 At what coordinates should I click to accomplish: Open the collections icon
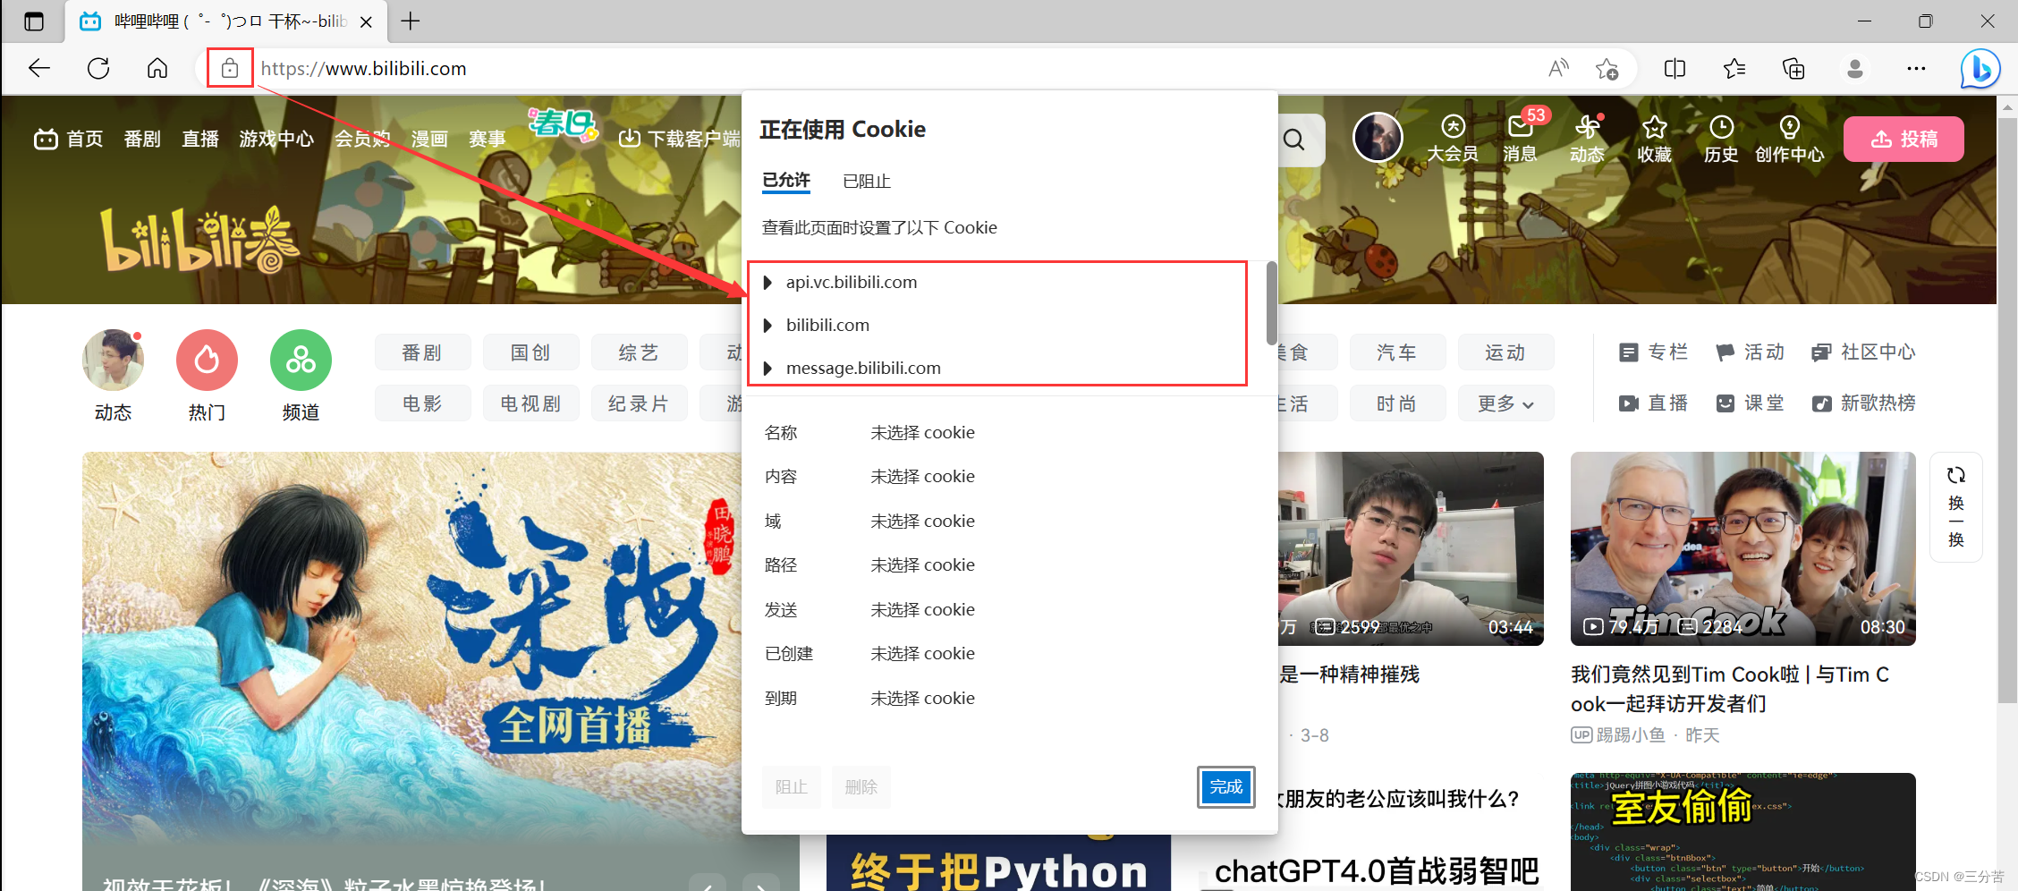[x=1793, y=68]
